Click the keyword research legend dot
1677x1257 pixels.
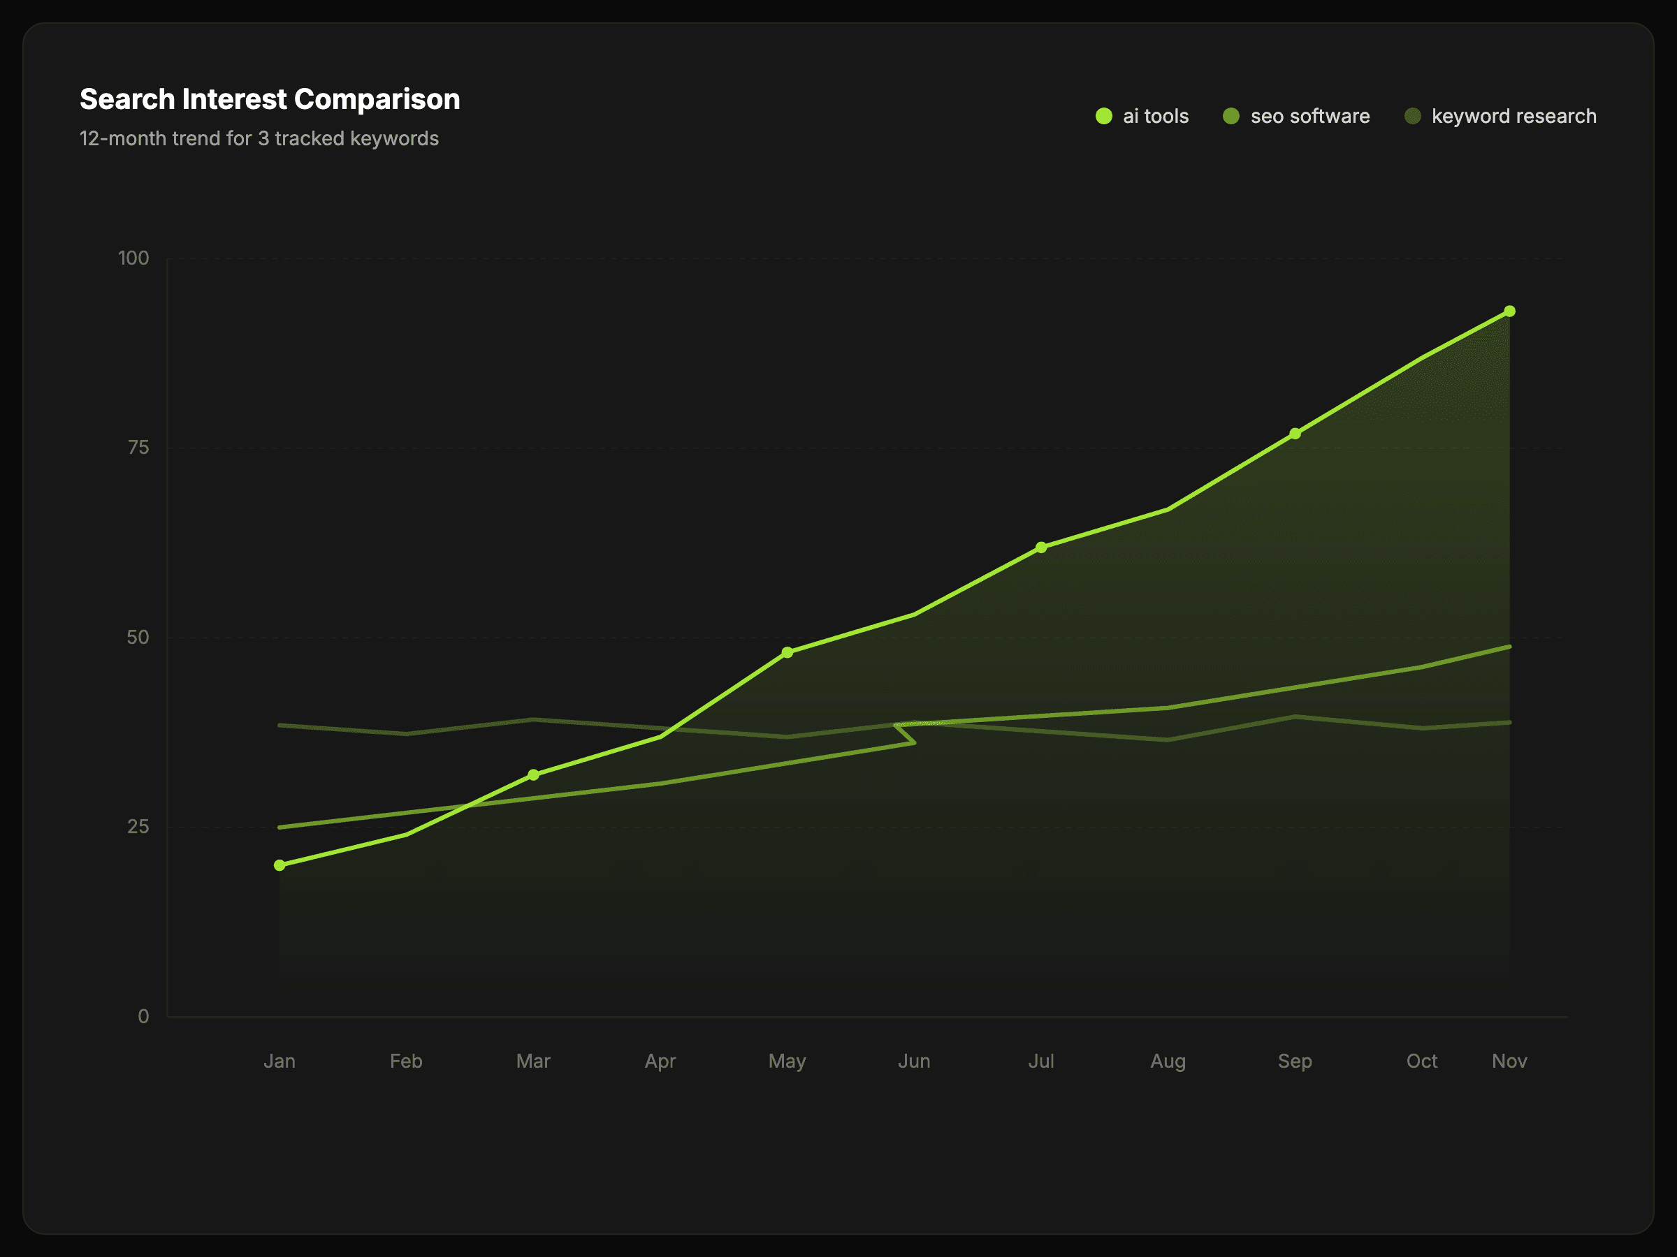(x=1412, y=116)
